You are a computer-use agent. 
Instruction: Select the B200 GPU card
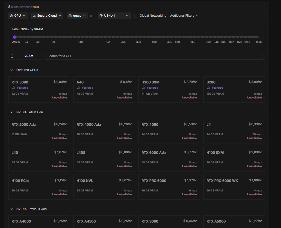pos(234,90)
